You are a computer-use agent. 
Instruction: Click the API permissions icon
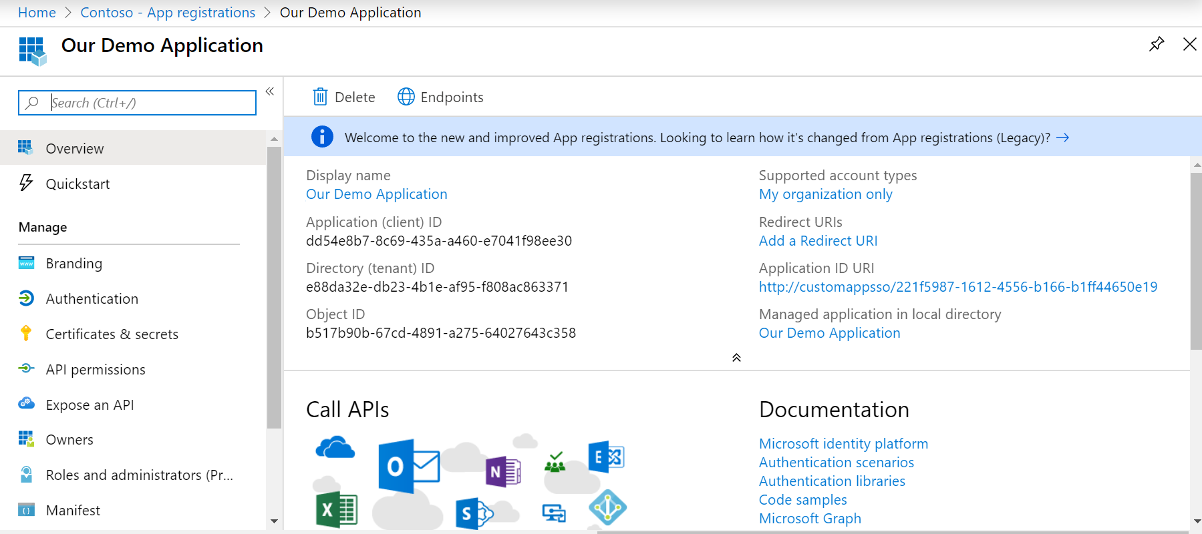[26, 368]
